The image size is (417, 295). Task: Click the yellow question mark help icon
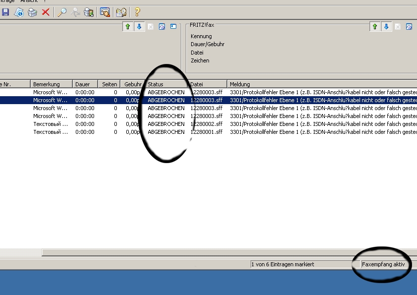point(137,12)
